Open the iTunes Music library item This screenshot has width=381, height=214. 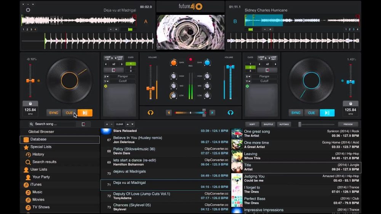pos(37,192)
